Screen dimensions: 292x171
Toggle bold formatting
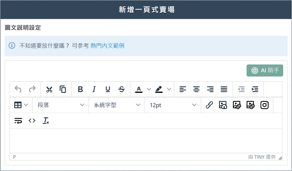(80, 89)
